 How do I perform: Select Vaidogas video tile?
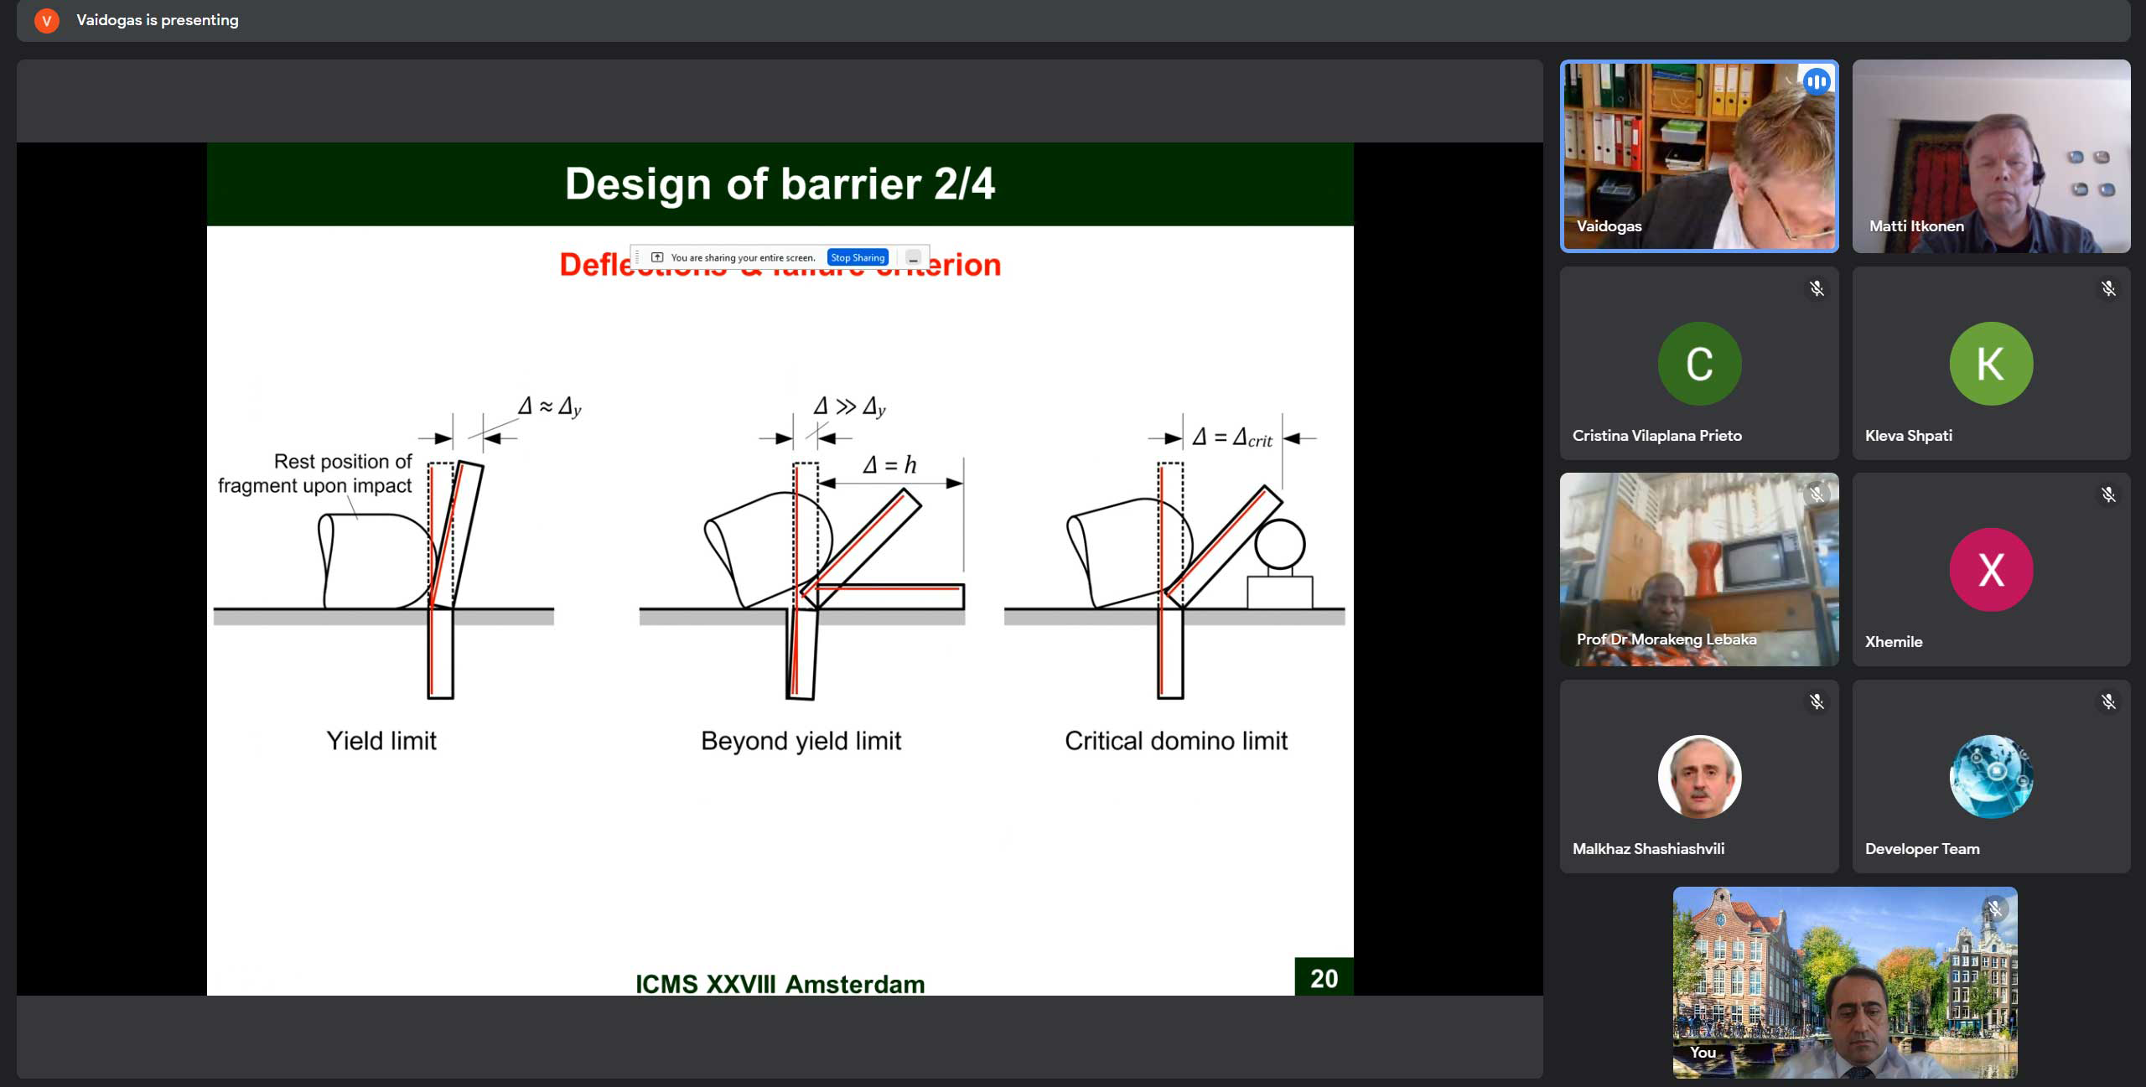[1698, 156]
